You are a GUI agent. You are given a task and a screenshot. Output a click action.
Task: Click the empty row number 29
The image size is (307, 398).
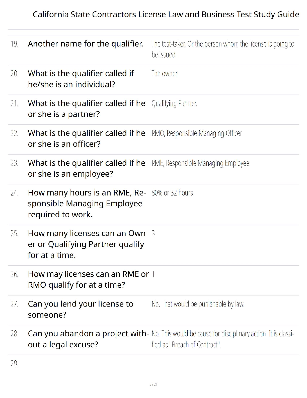click(x=14, y=364)
